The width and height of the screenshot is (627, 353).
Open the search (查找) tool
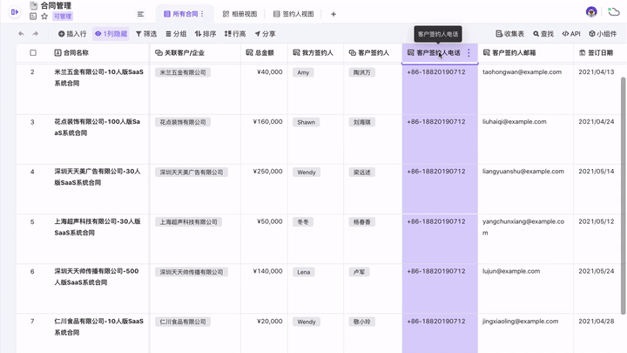click(x=542, y=34)
